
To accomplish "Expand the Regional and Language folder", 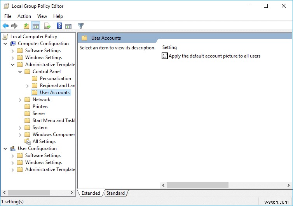I will tap(27, 86).
